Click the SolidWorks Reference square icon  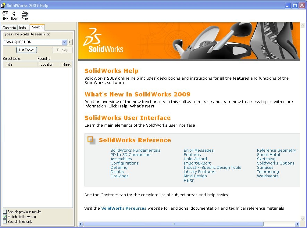tap(91, 140)
